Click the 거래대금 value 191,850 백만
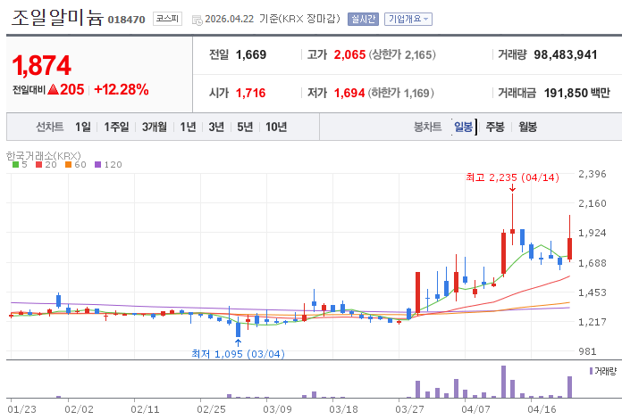Screen dimensions: 622x420 576,93
